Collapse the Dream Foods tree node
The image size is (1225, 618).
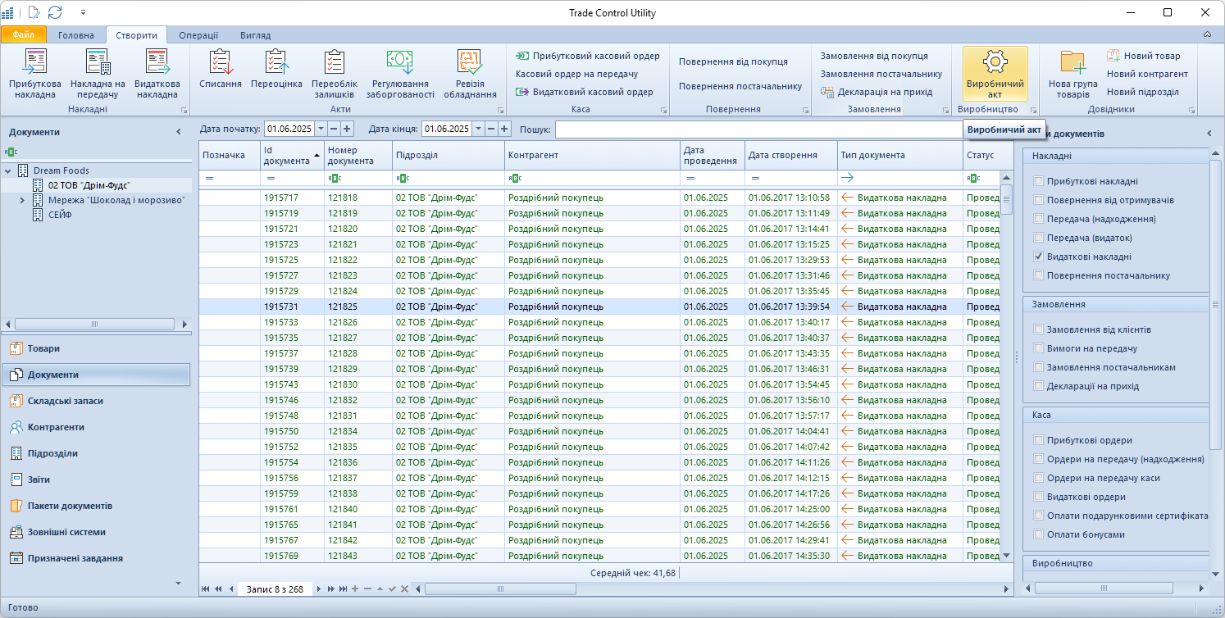tap(8, 170)
